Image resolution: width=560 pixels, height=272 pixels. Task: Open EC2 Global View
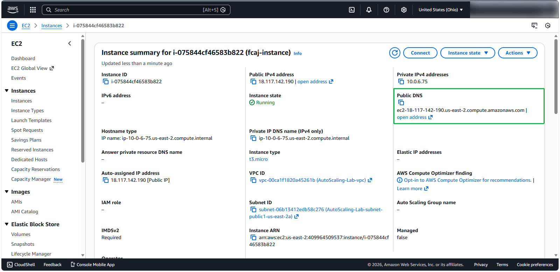coord(33,68)
